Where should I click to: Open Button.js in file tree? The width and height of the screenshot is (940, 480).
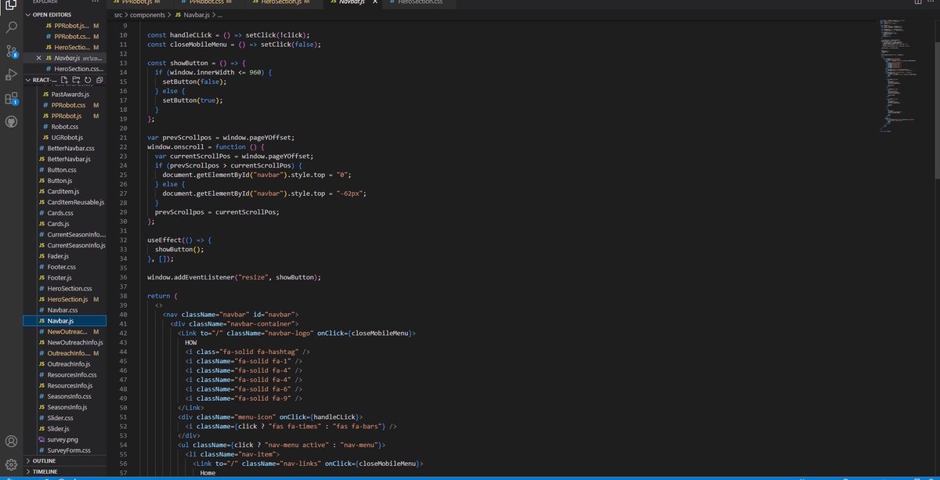[65, 180]
